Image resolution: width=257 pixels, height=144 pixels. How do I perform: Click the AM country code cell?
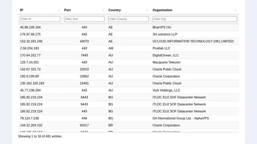[111, 48]
